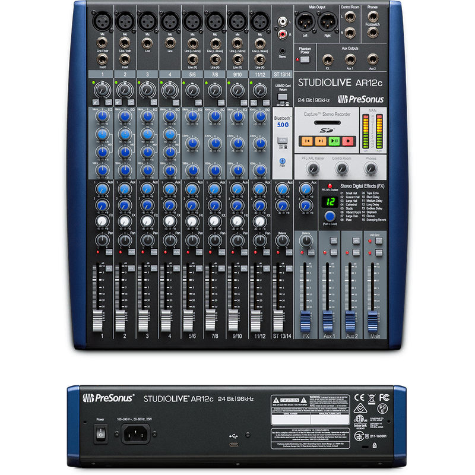Slide the Main fader upward
The height and width of the screenshot is (475, 475).
point(373,321)
